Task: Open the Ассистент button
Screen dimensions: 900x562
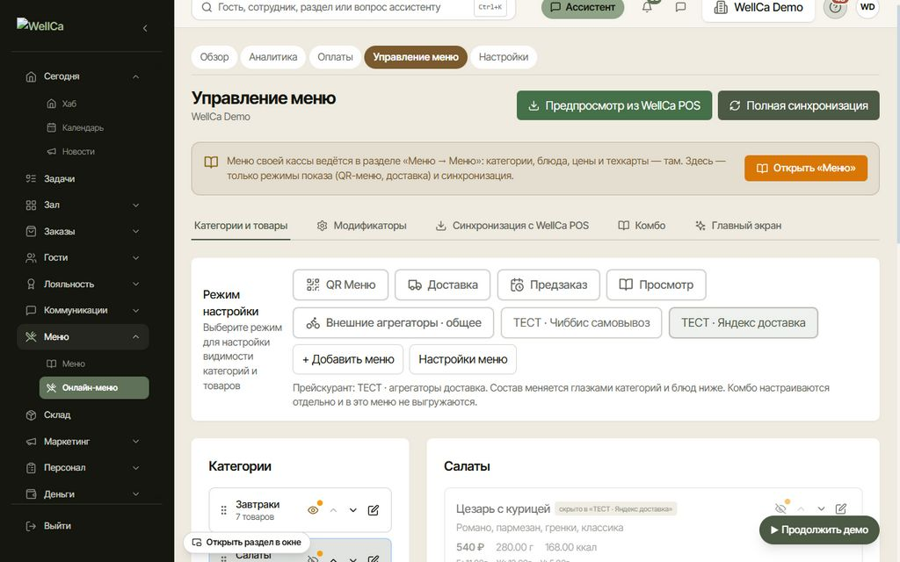Action: coord(583,8)
